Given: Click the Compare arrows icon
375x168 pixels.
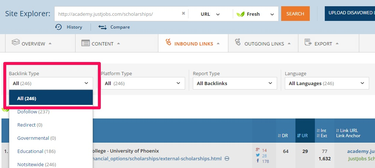Looking at the screenshot, I should click(102, 27).
